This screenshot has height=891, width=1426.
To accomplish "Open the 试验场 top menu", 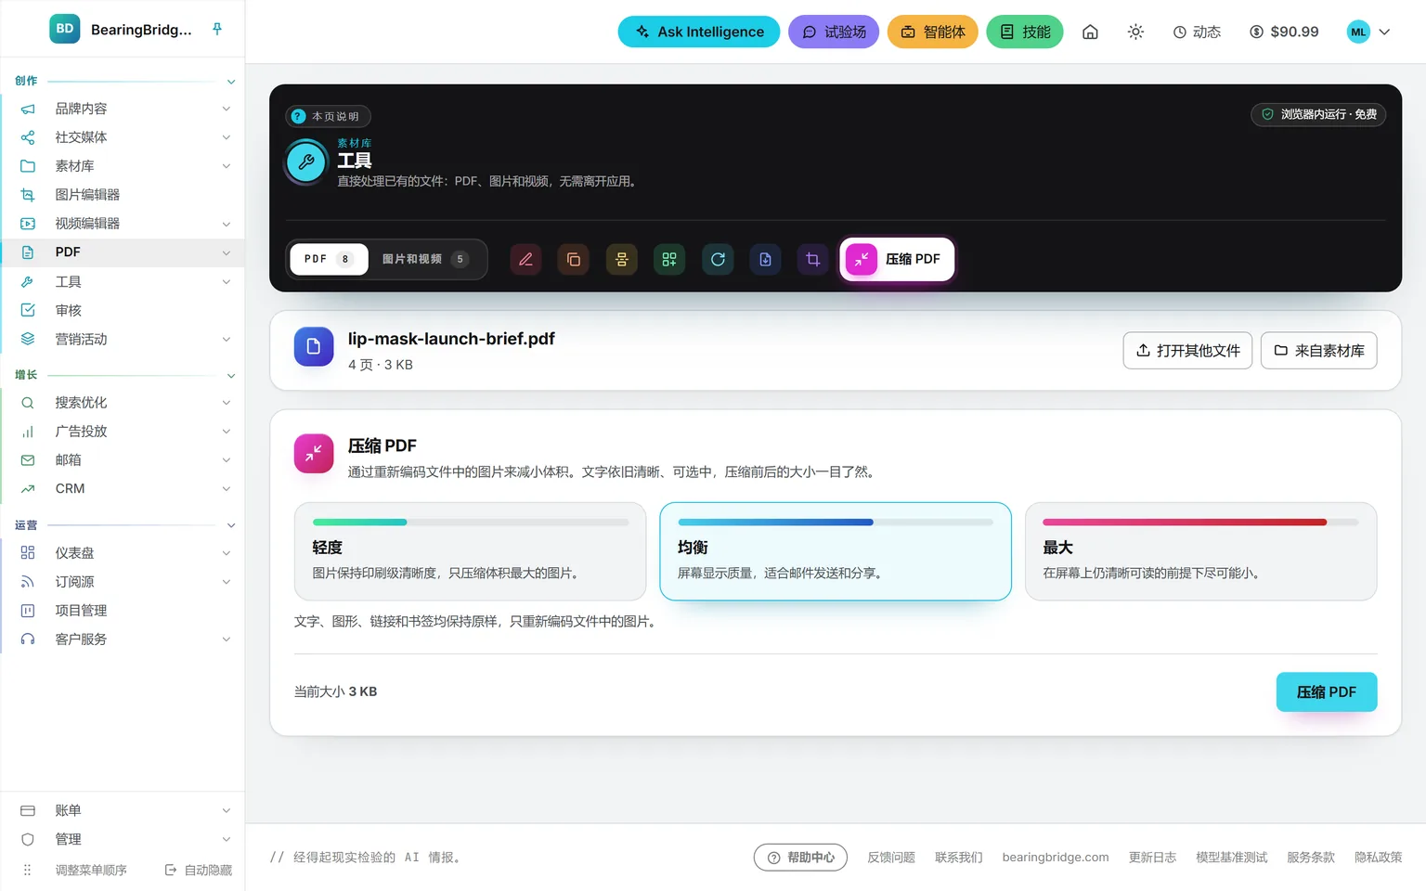I will [834, 32].
